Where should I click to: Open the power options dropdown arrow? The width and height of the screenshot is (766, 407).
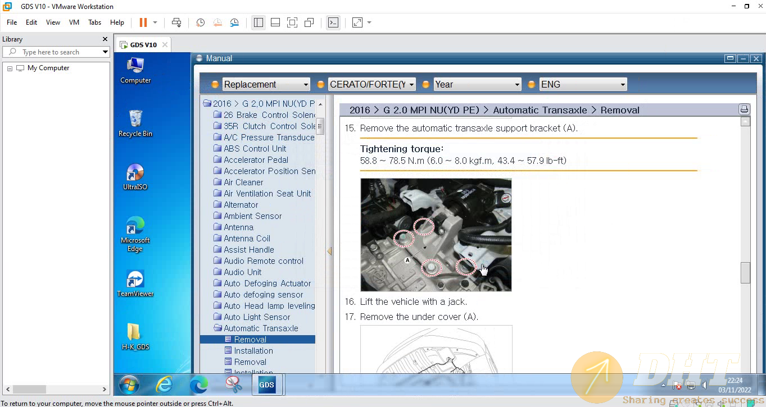coord(155,22)
